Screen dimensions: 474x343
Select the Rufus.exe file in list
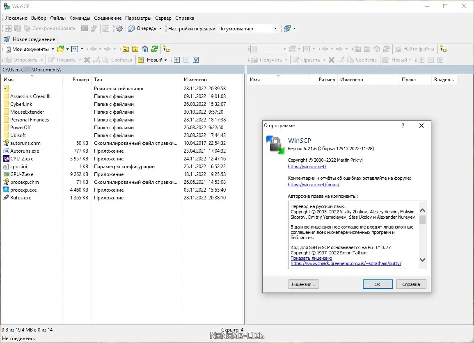pyautogui.click(x=21, y=198)
